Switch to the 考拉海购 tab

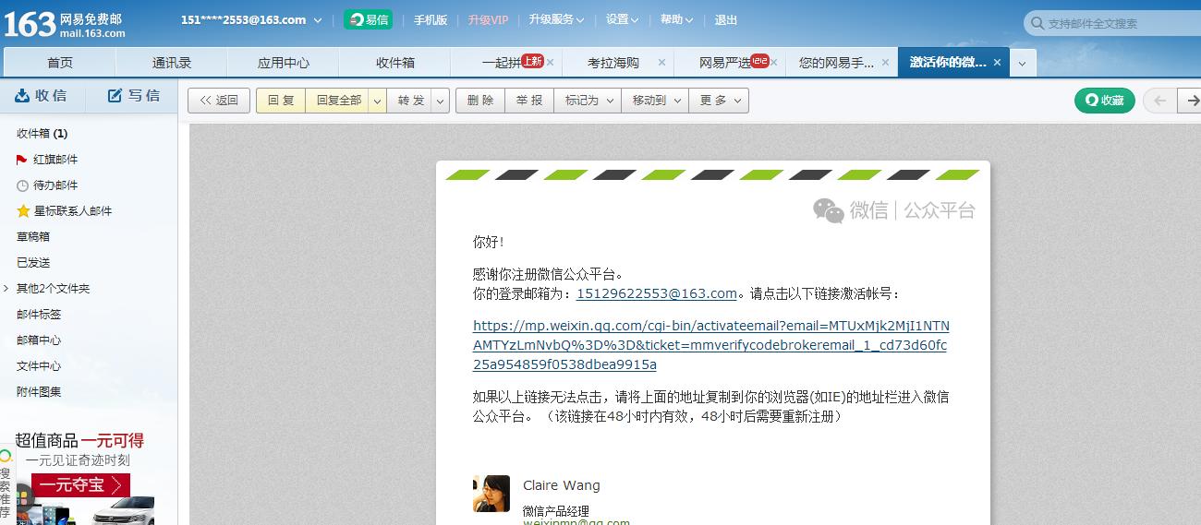tap(613, 63)
